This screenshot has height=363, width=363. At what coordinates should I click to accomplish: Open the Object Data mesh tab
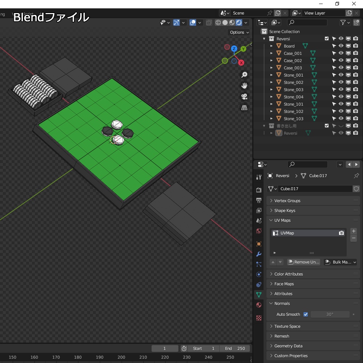(x=258, y=295)
